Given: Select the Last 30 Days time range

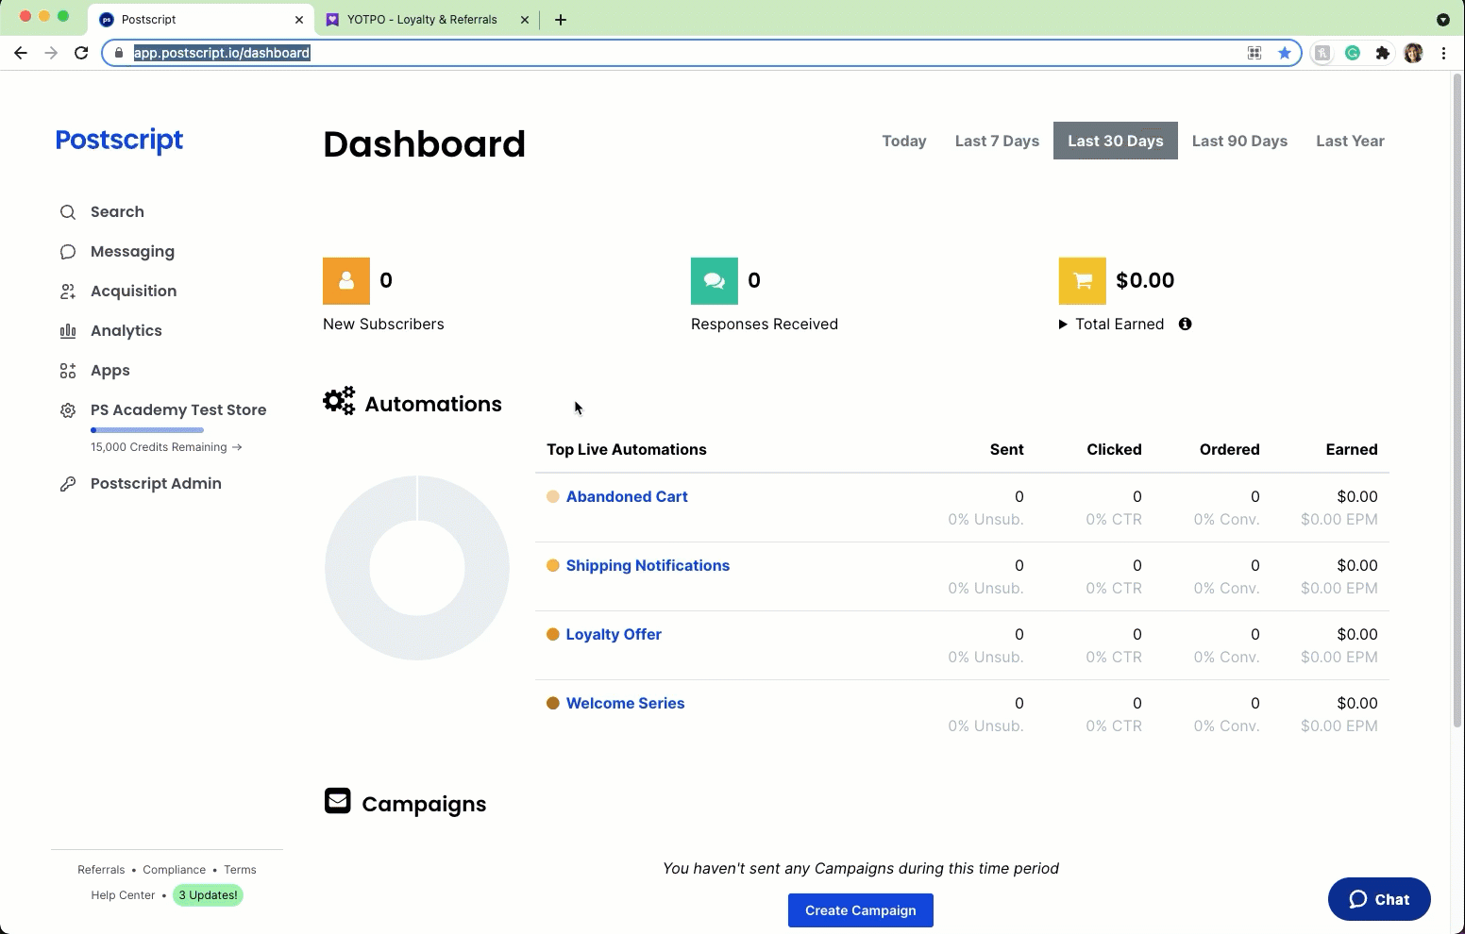Looking at the screenshot, I should point(1116,141).
